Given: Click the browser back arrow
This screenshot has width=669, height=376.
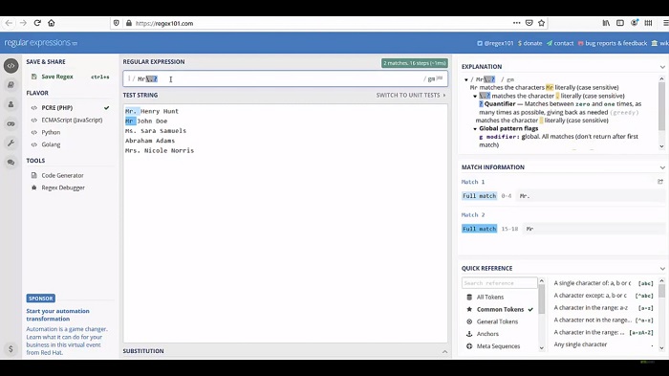Looking at the screenshot, I should tap(9, 23).
